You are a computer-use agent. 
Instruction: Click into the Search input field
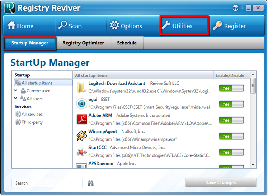tap(47, 183)
